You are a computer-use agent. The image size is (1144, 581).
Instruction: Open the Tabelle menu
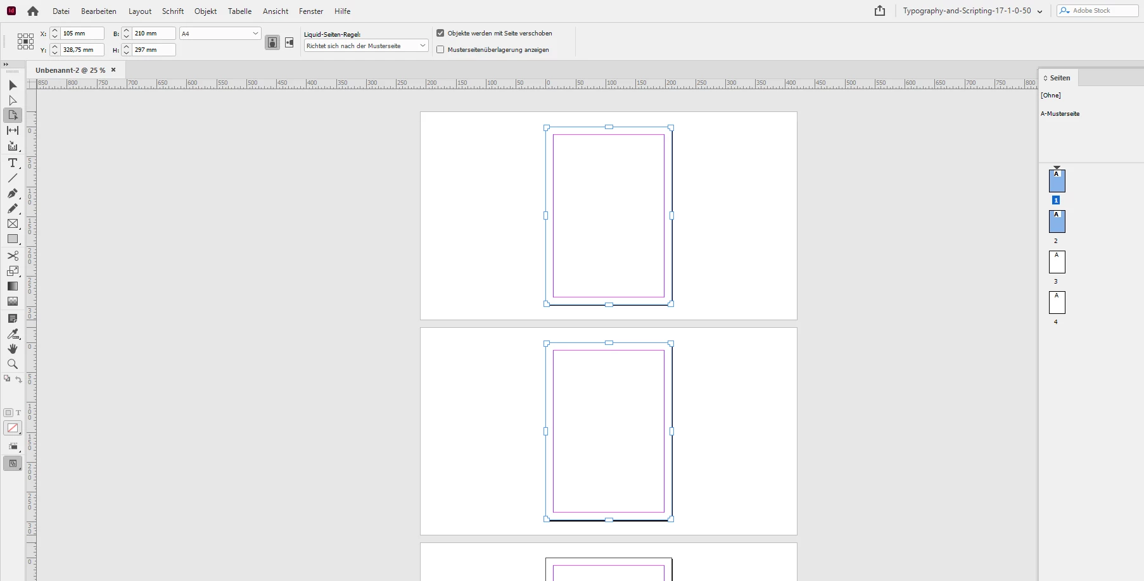[239, 11]
